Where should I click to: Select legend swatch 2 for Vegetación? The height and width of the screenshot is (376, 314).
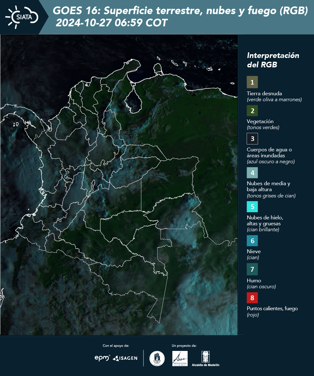pos(252,110)
